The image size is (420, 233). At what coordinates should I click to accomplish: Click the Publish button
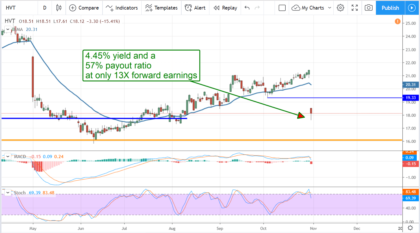(x=390, y=8)
